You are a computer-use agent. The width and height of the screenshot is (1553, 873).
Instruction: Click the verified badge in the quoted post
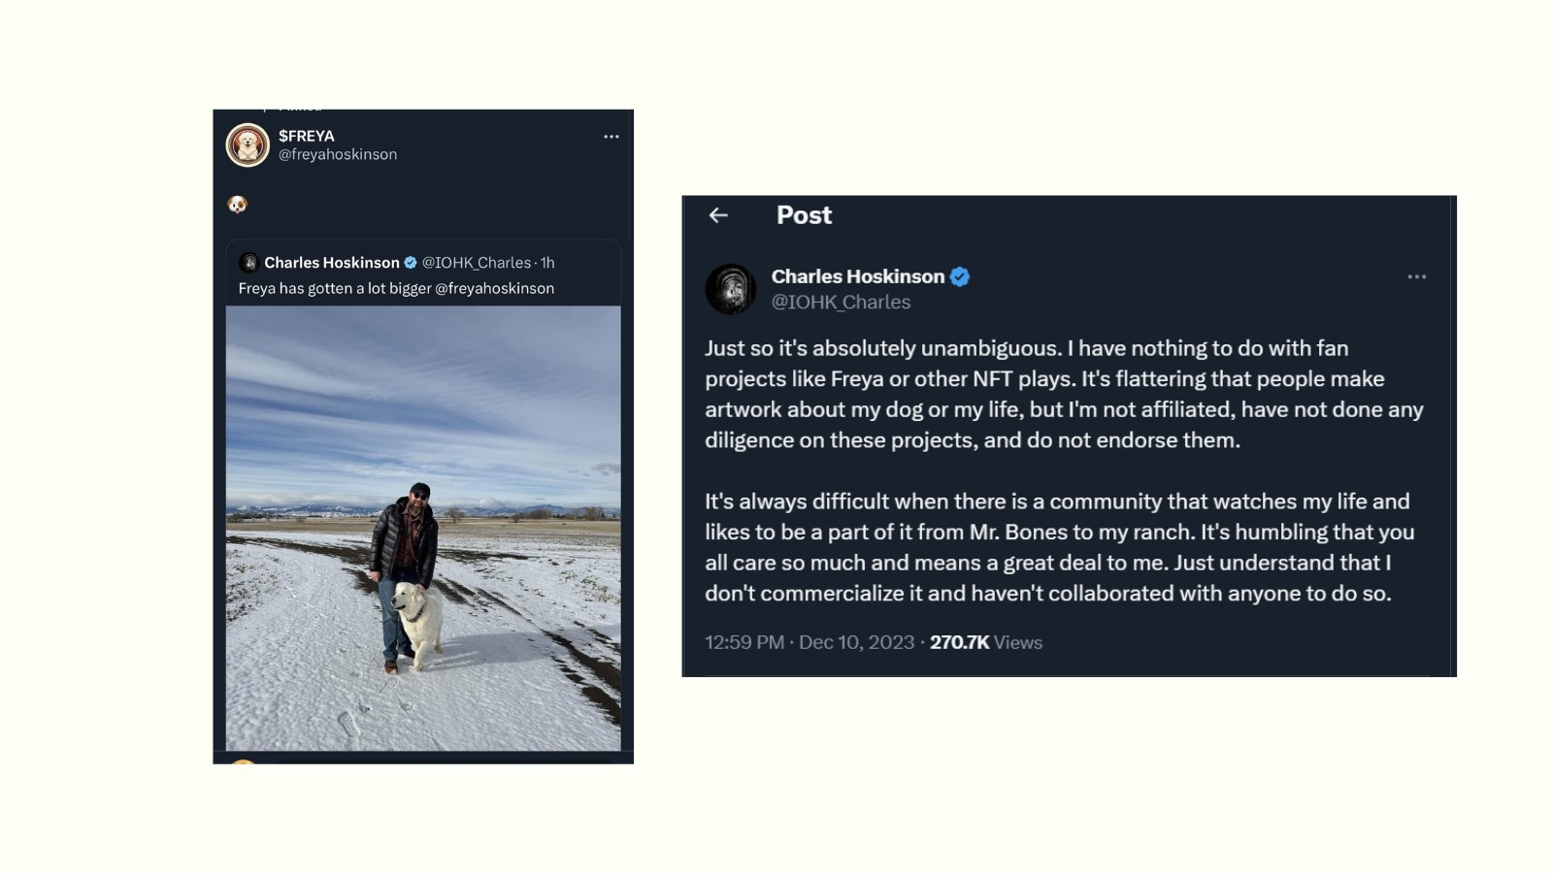tap(411, 263)
